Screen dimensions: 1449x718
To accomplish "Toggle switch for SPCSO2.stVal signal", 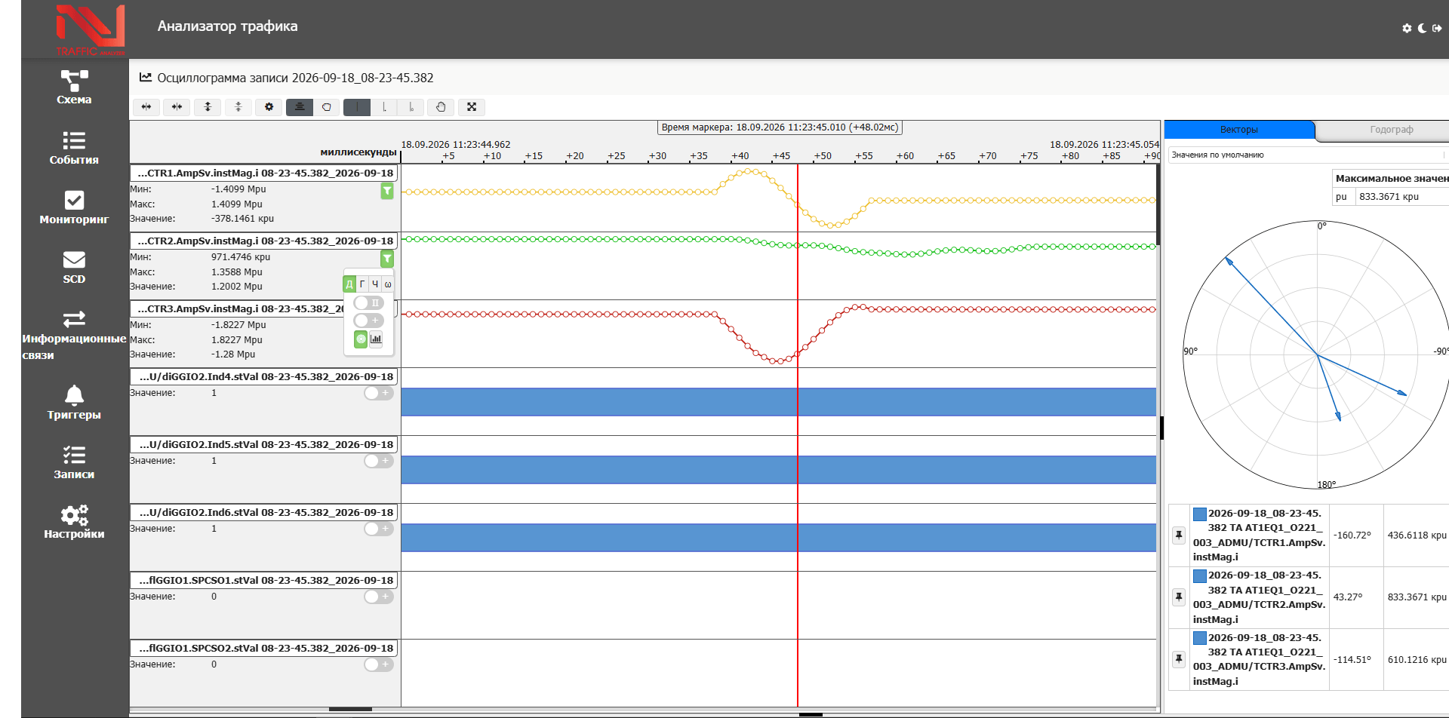I will pyautogui.click(x=379, y=664).
